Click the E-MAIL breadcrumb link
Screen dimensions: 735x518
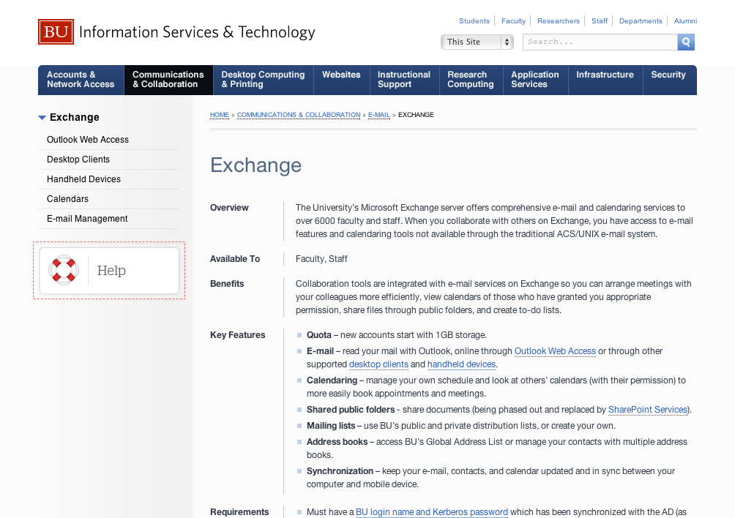[378, 115]
